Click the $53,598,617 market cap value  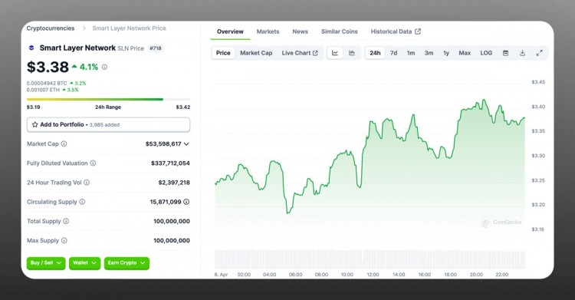pyautogui.click(x=163, y=143)
